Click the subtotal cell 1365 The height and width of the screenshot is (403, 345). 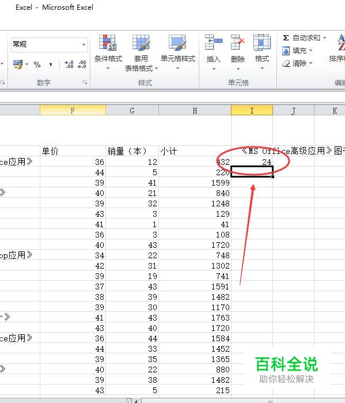[x=195, y=359]
